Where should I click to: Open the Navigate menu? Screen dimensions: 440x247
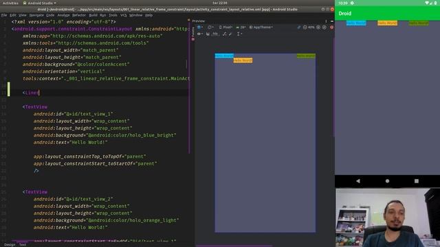[x=36, y=15]
